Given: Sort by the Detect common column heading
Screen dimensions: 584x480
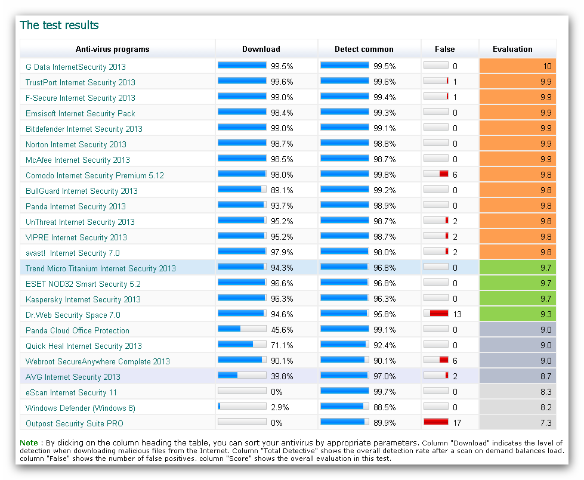Looking at the screenshot, I should point(364,49).
